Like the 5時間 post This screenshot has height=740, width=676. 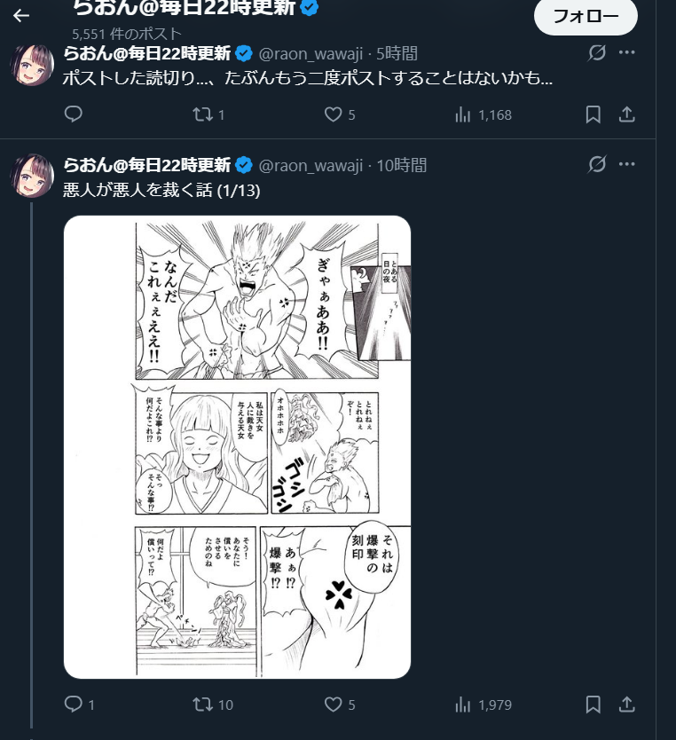point(340,114)
